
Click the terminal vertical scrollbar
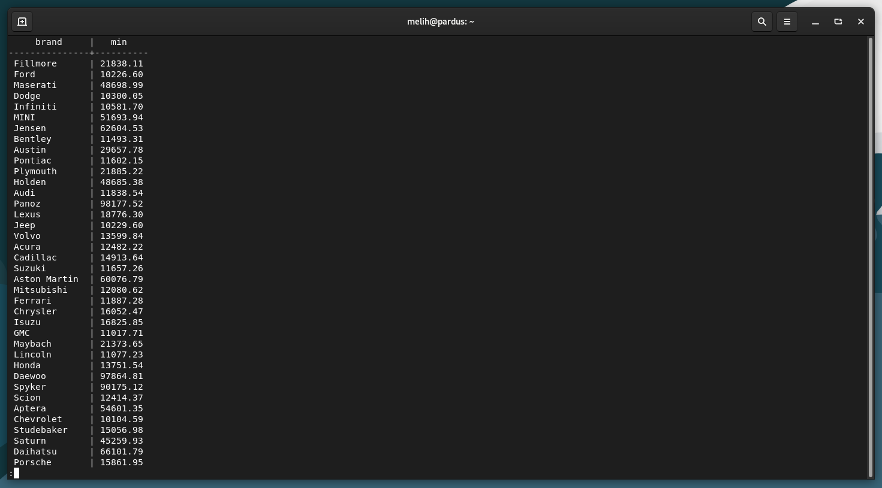(870, 257)
